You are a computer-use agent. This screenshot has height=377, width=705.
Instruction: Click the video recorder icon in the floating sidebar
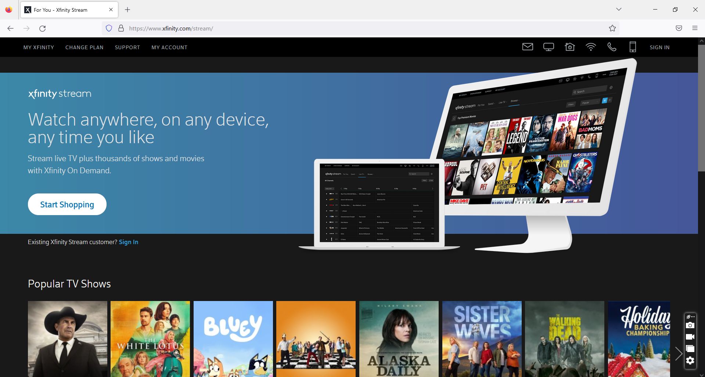[x=690, y=337]
